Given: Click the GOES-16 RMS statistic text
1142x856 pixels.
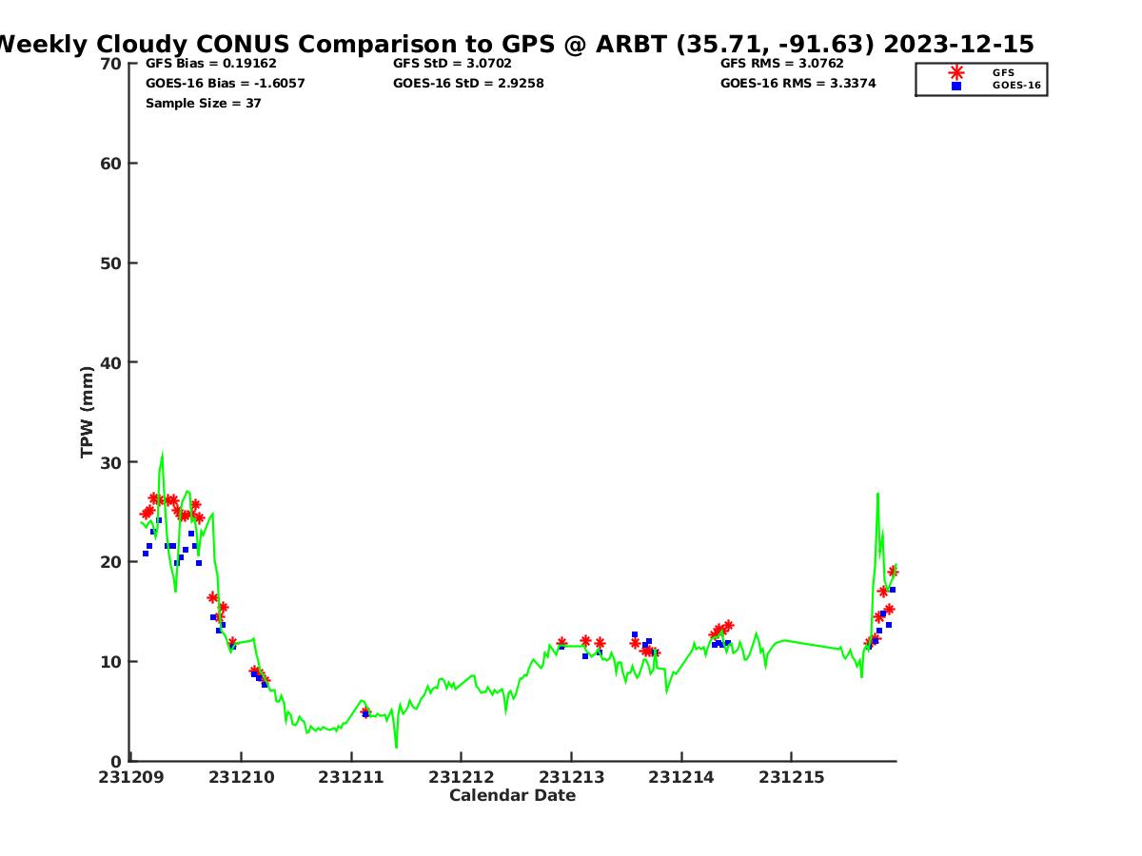Looking at the screenshot, I should tap(797, 84).
